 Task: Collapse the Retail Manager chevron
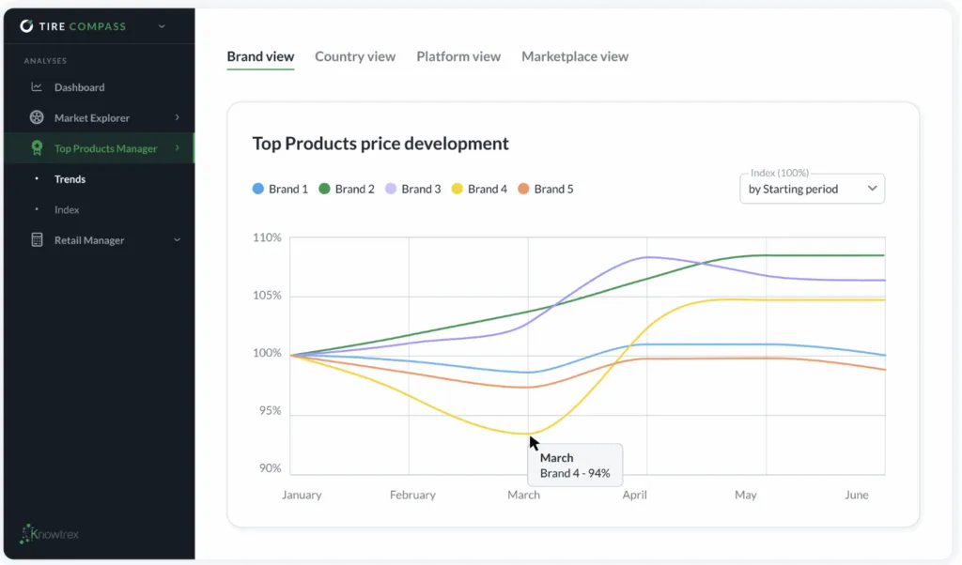[x=178, y=240]
